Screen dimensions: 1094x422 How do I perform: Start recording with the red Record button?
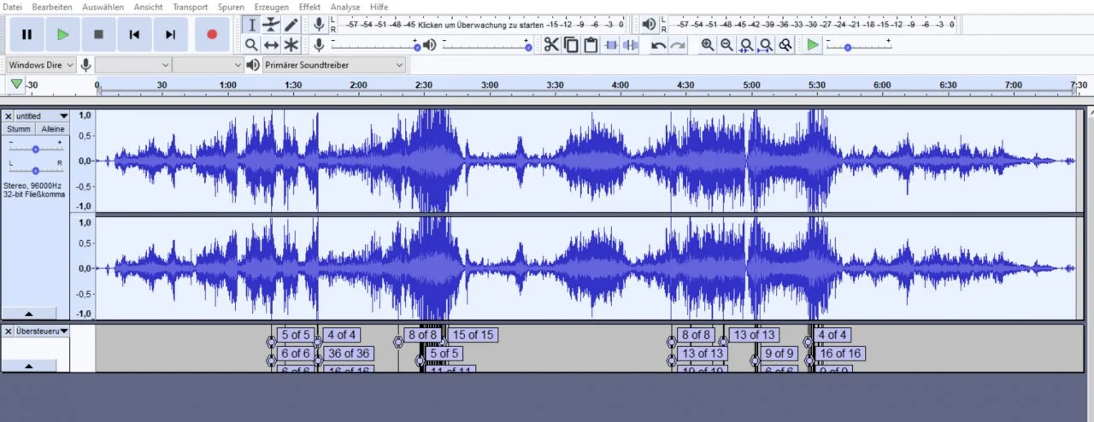click(x=212, y=34)
